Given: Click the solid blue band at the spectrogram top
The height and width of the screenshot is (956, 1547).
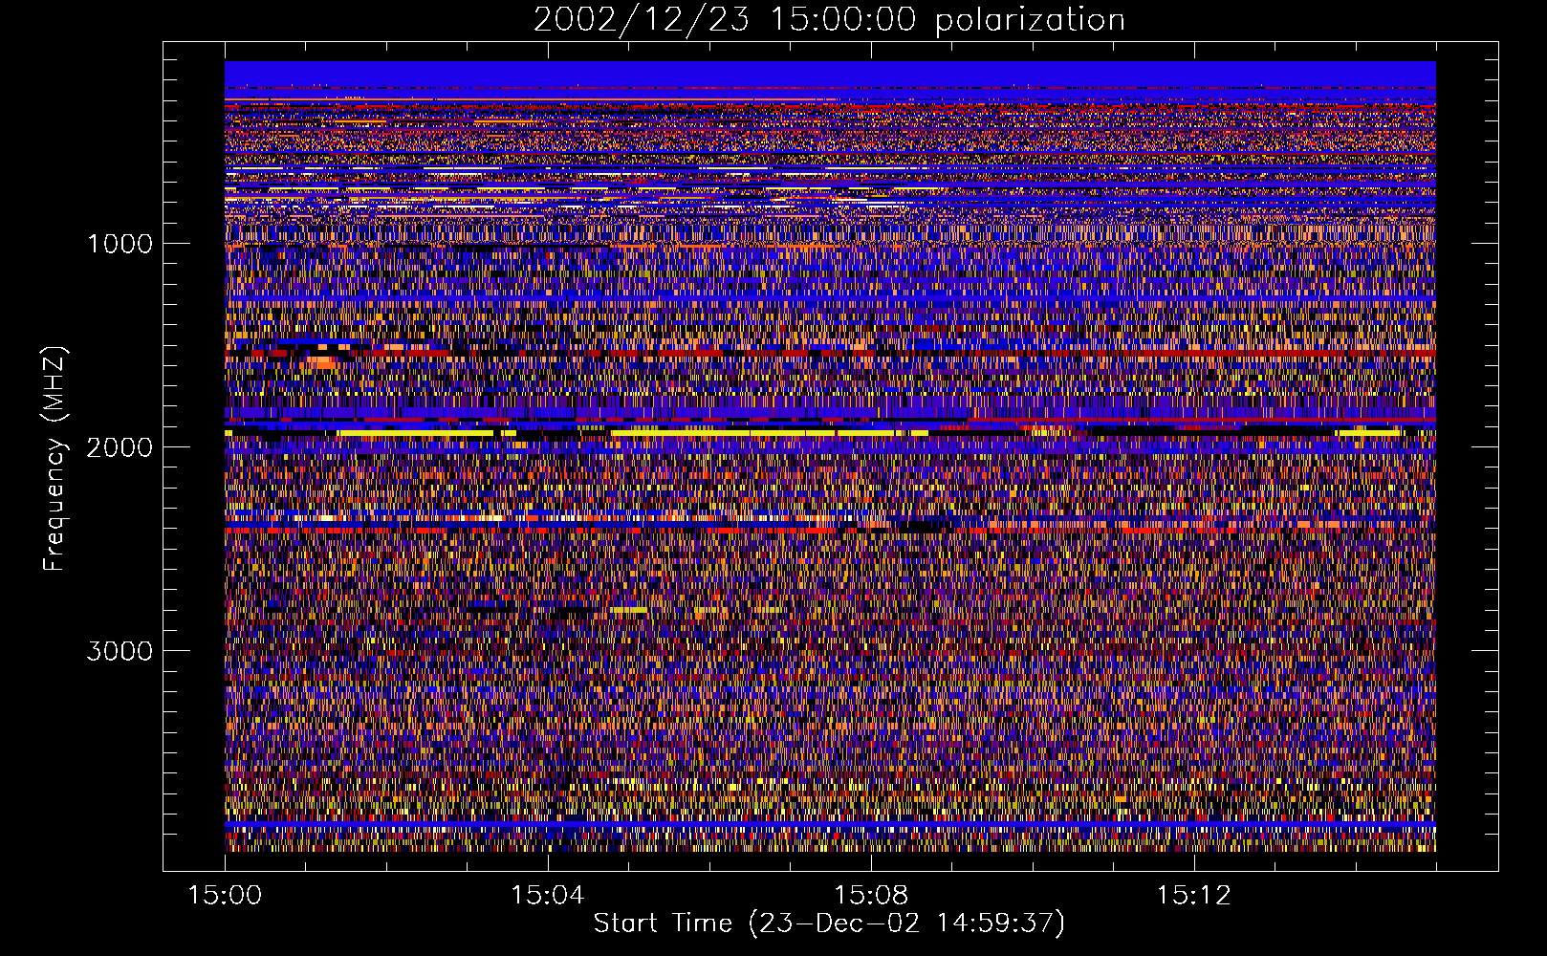Looking at the screenshot, I should point(830,74).
